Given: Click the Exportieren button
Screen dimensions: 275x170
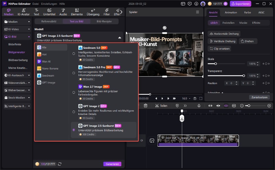Looking at the screenshot, I should coord(240,4).
